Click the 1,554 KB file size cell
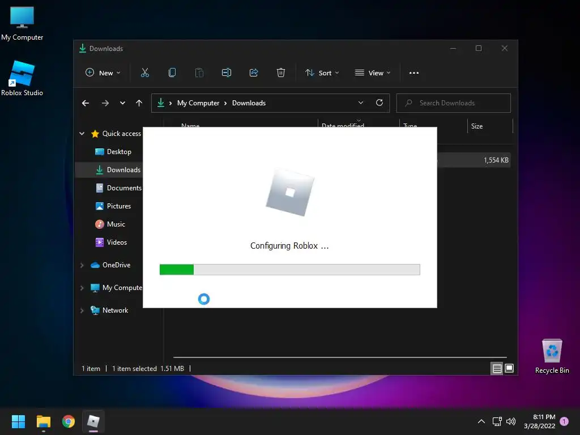Viewport: 580px width, 435px height. coord(496,160)
